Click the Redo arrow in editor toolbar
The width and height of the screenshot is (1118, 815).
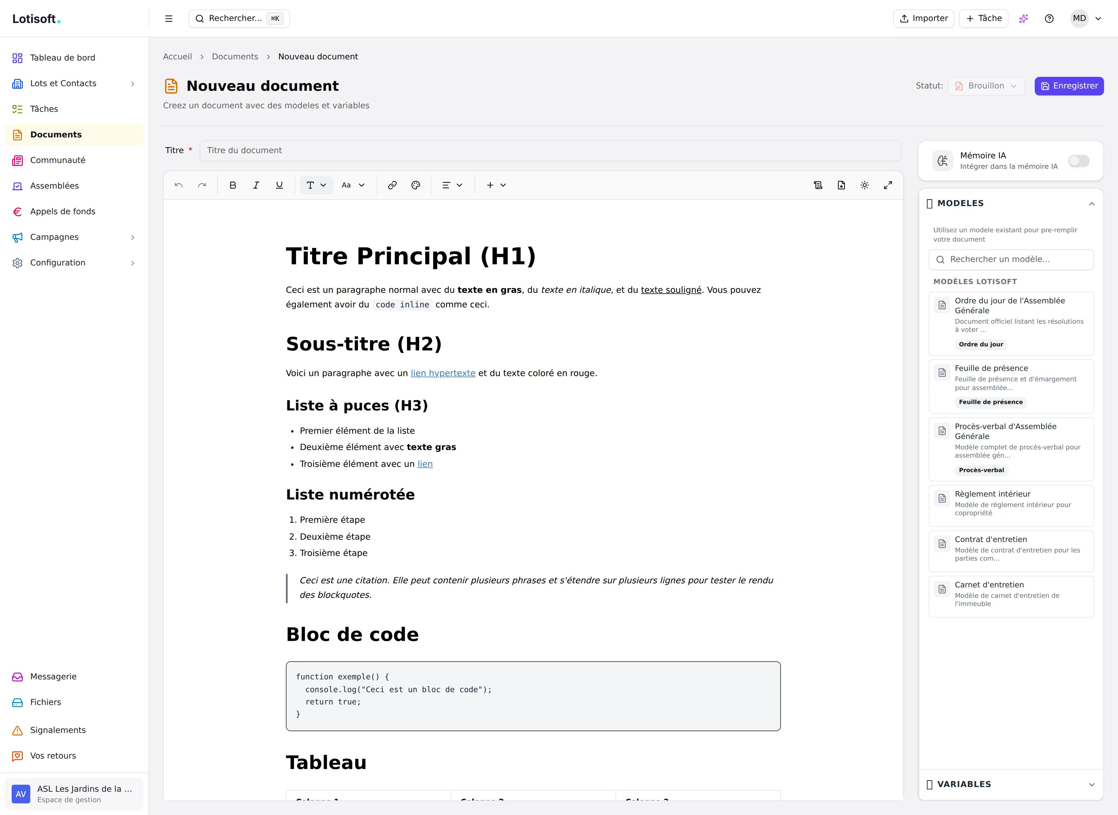(x=202, y=185)
